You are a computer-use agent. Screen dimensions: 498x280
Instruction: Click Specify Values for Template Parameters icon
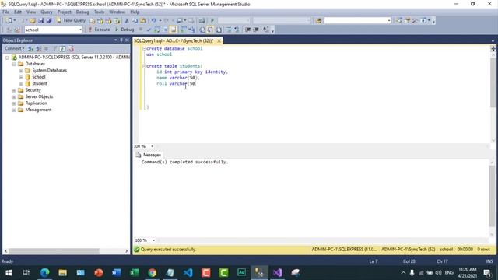point(266,30)
